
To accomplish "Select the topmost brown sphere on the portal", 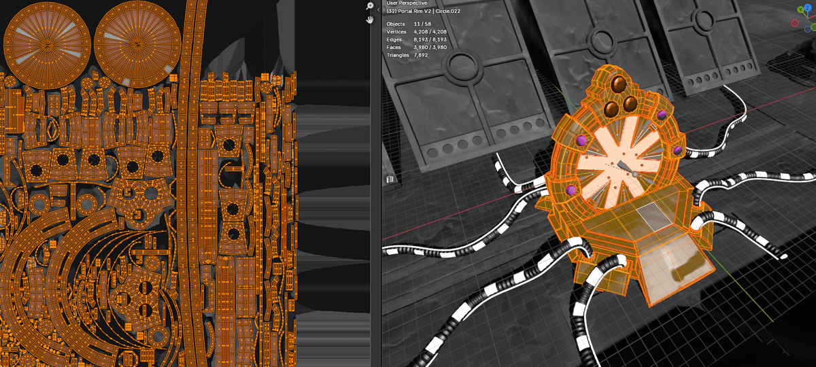I will click(x=619, y=84).
